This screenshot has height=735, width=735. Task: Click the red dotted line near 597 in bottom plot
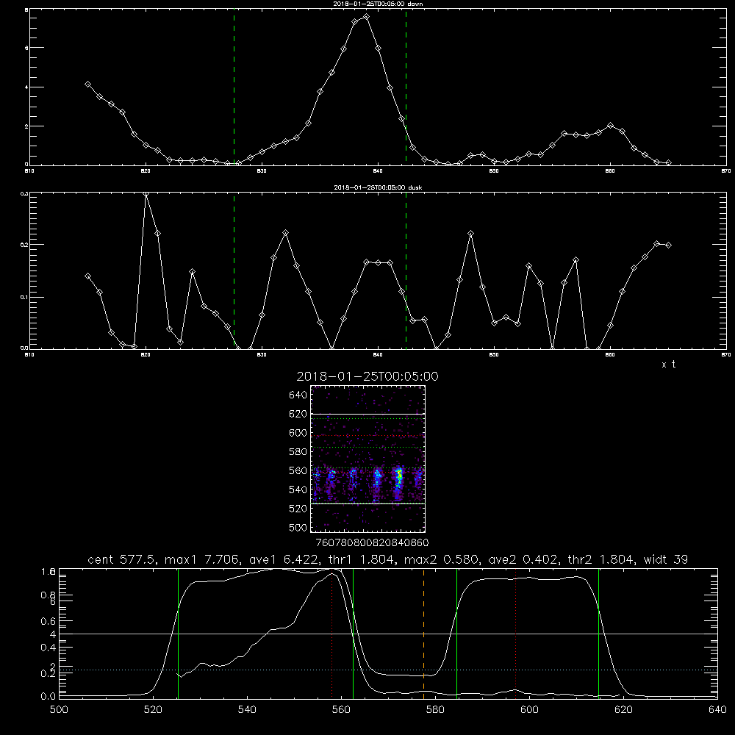516,634
